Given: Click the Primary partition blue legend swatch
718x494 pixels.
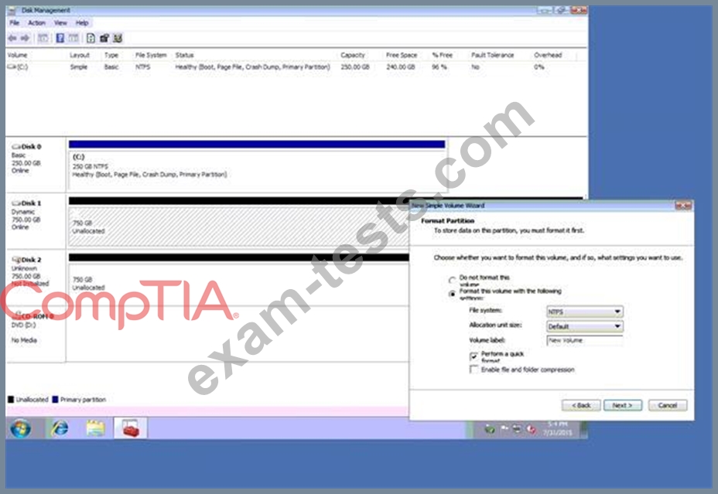Looking at the screenshot, I should 56,400.
